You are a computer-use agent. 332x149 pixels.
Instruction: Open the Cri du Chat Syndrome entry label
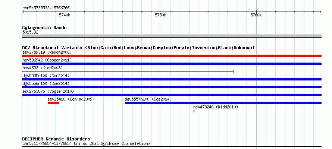coord(86,144)
